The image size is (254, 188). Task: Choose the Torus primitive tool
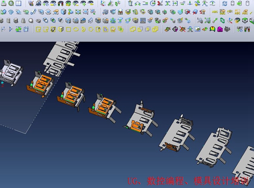(x=38, y=20)
